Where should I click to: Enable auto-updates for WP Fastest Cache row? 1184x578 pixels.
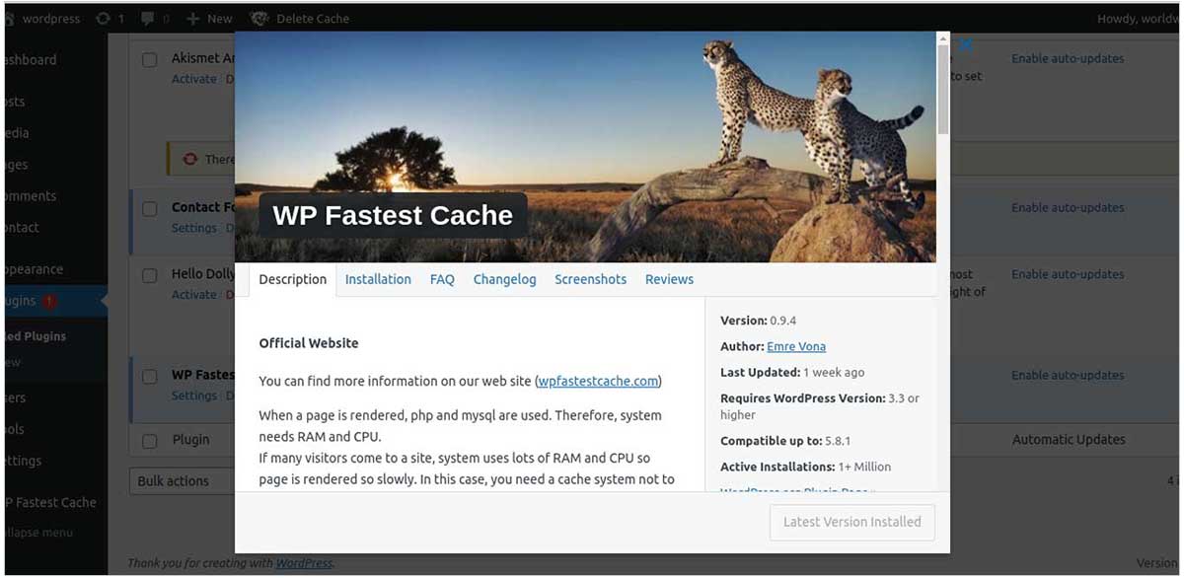click(x=1068, y=375)
